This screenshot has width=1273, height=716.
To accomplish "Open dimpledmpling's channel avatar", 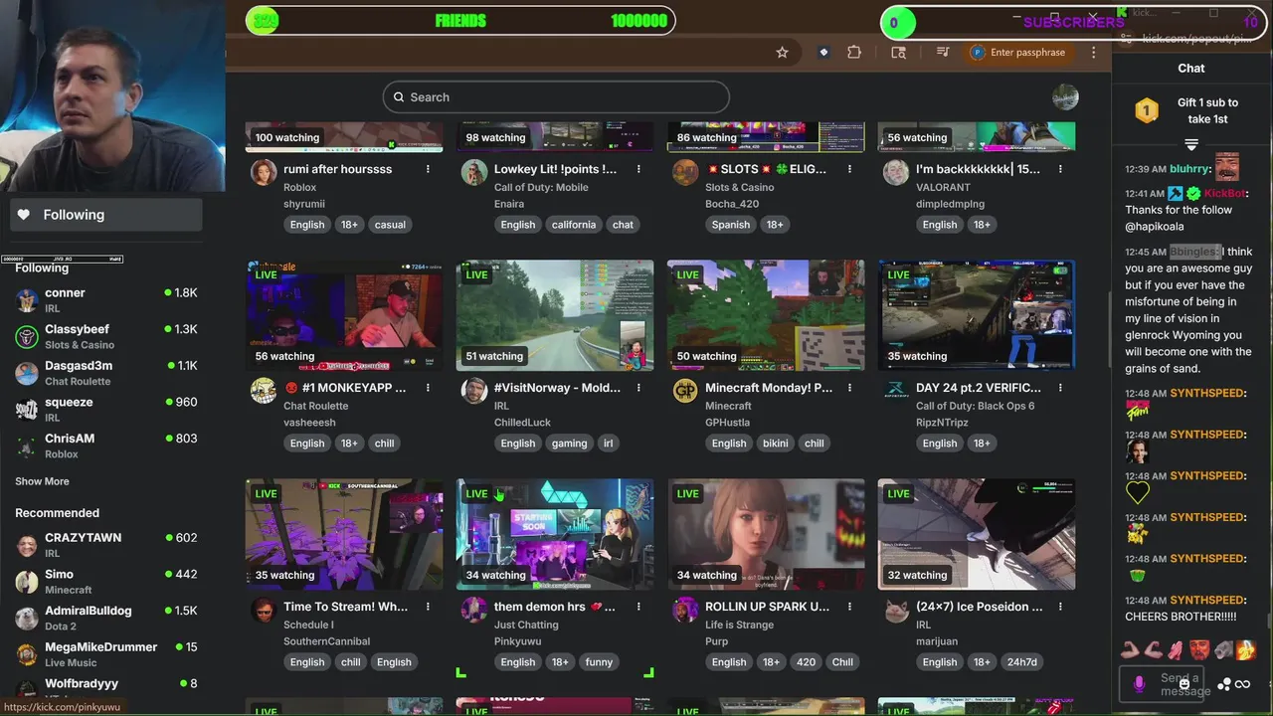I will tap(896, 172).
